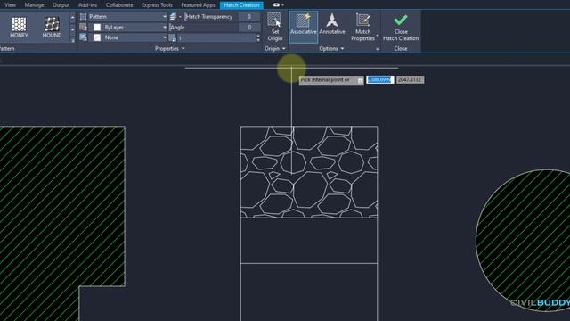Click the hatch pattern scale icon
This screenshot has height=321, width=570.
(x=173, y=37)
